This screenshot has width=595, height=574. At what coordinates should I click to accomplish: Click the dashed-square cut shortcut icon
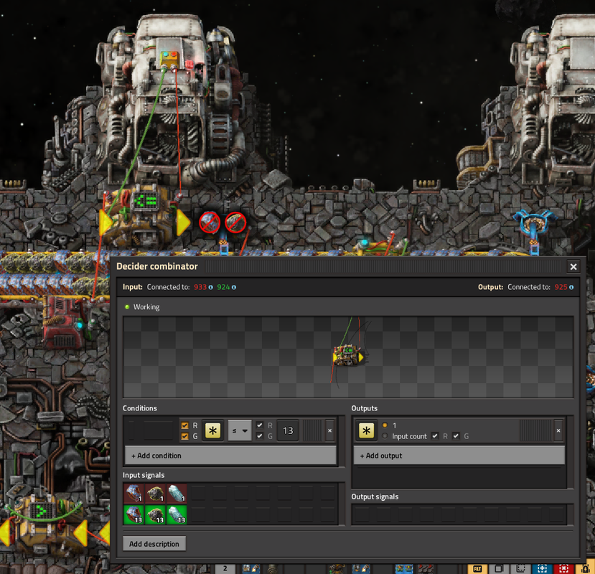520,569
